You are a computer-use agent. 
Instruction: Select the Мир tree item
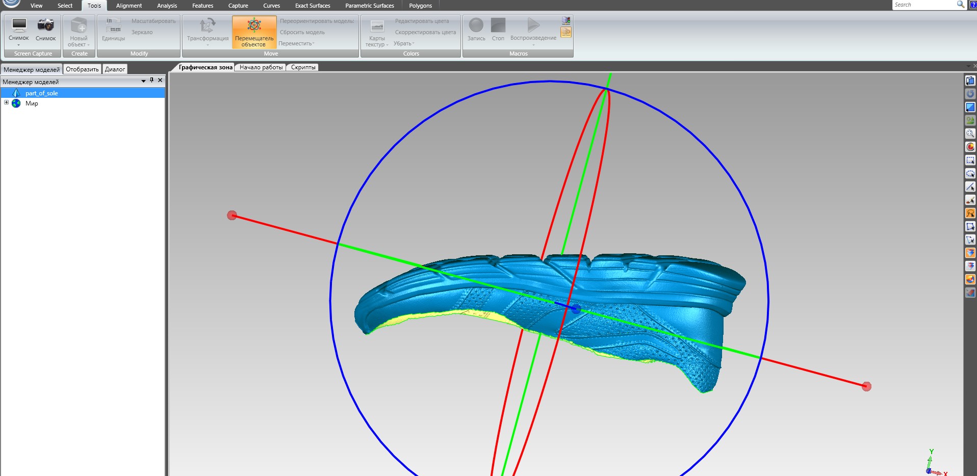(32, 103)
